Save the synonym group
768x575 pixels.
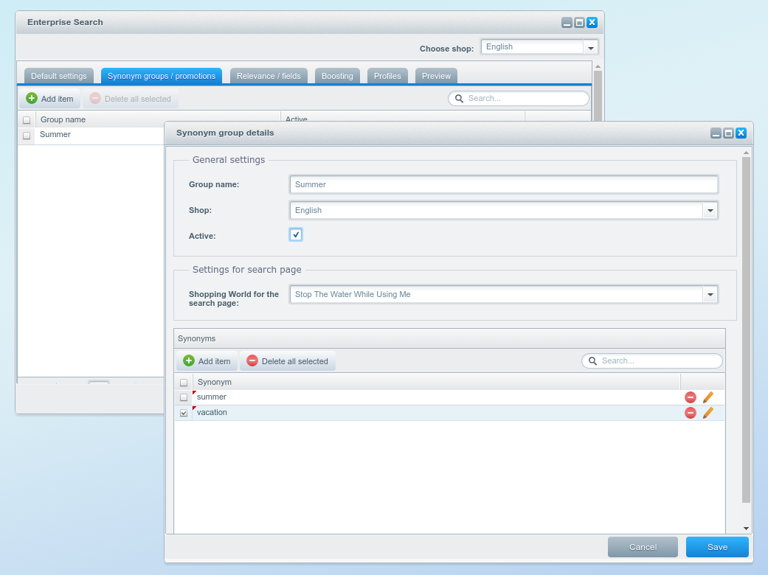[x=717, y=547]
